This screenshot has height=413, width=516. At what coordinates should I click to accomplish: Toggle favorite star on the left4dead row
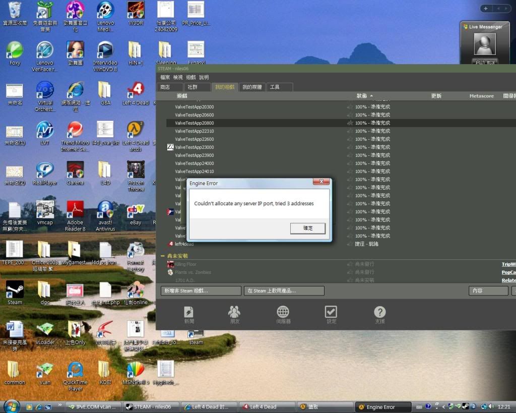point(350,244)
